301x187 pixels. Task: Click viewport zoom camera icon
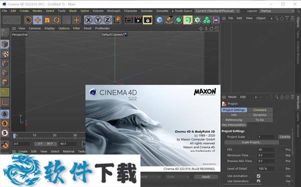[206, 28]
